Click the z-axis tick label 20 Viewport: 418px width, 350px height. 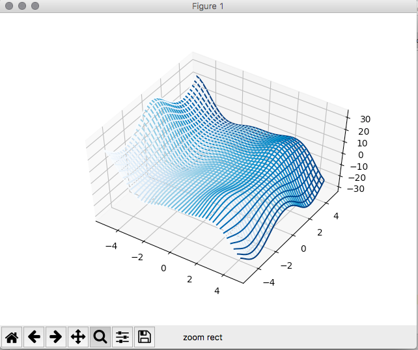tap(363, 131)
